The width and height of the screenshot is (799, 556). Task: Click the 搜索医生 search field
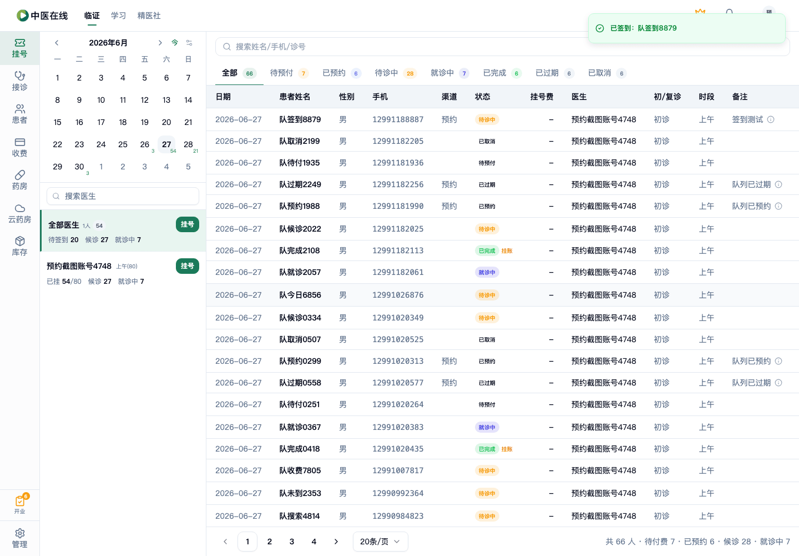coord(123,196)
